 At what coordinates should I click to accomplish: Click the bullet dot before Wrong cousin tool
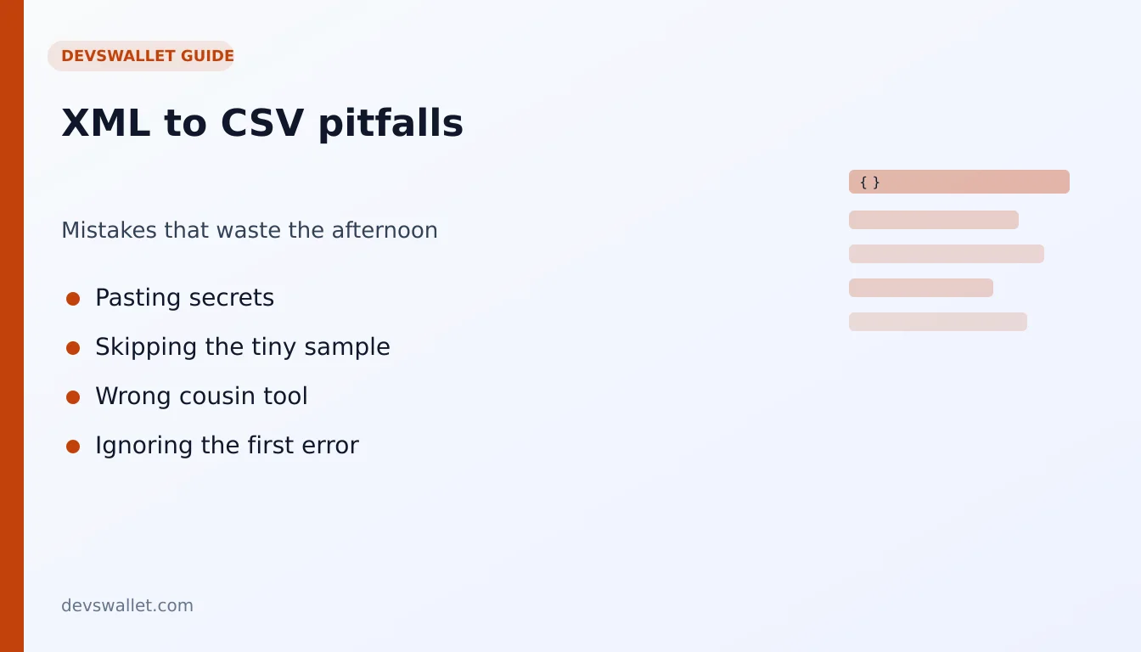(x=73, y=397)
